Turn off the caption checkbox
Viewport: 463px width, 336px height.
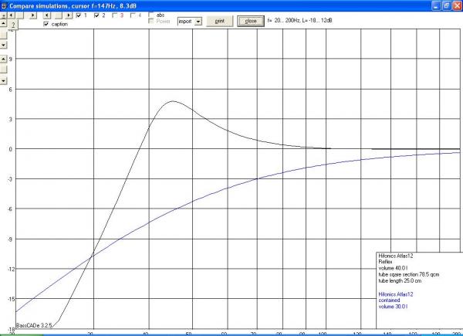(46, 25)
